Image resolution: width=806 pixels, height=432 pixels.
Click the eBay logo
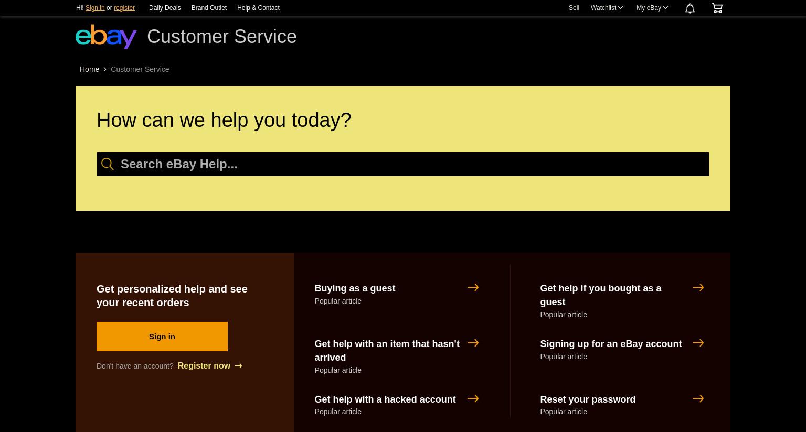(x=106, y=37)
